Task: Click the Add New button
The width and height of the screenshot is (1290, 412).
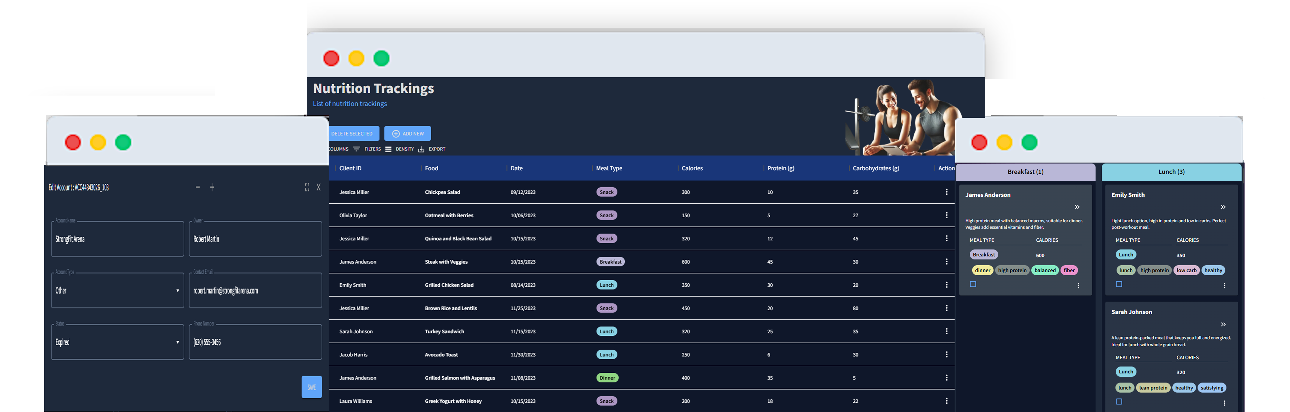Action: pyautogui.click(x=408, y=134)
